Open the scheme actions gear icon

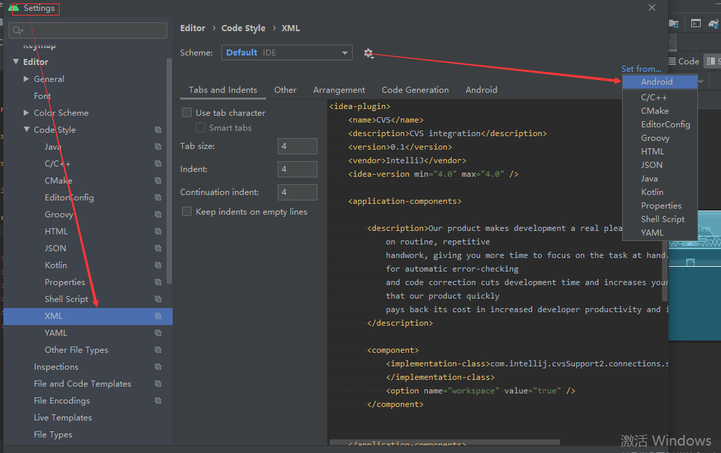[x=368, y=53]
